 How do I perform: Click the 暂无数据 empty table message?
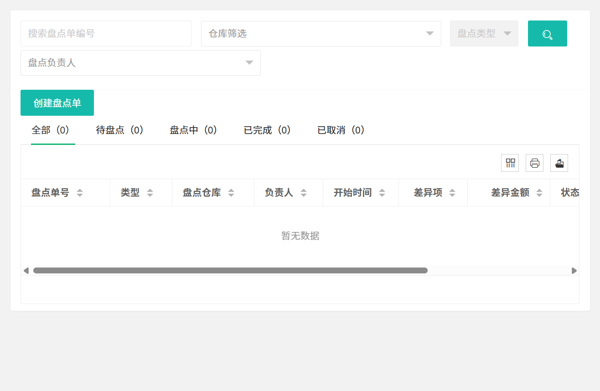pyautogui.click(x=300, y=236)
